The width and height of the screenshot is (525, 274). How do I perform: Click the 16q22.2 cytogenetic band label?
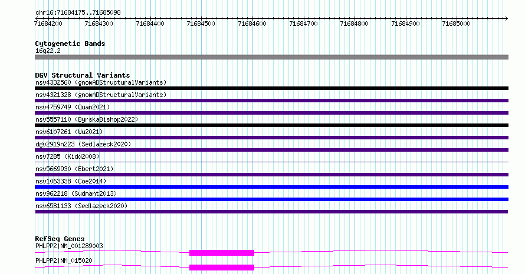[48, 51]
